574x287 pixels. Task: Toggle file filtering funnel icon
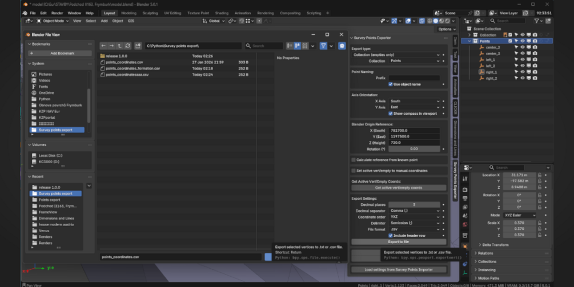pos(323,46)
